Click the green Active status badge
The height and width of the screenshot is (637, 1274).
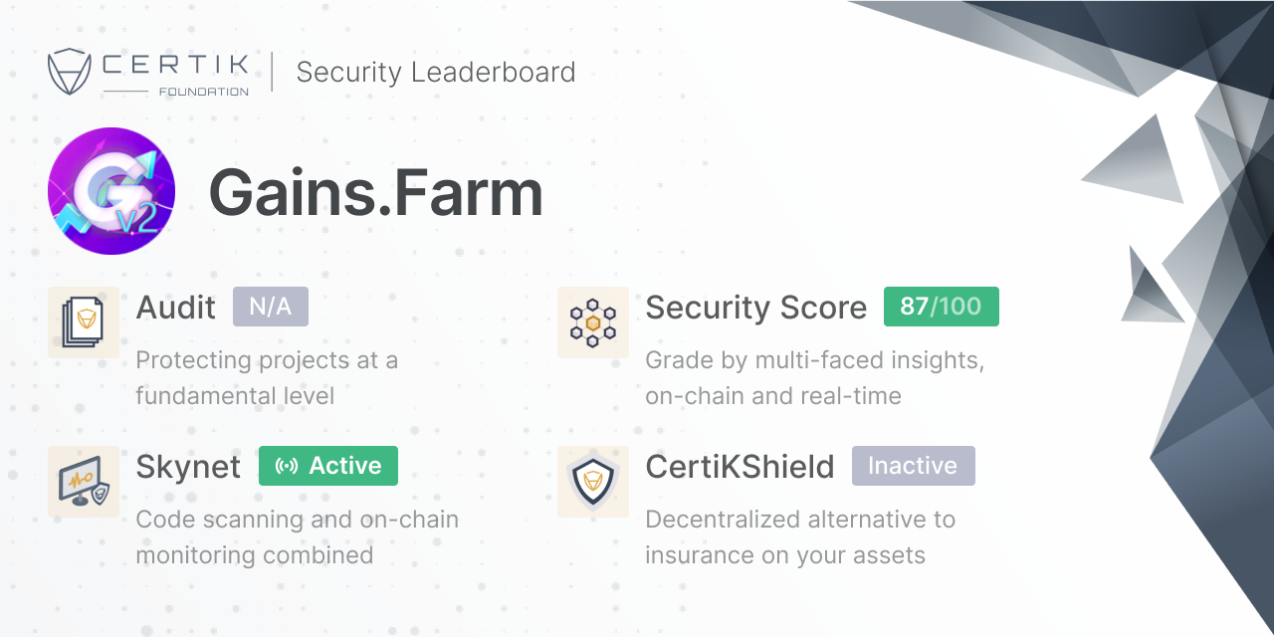328,466
